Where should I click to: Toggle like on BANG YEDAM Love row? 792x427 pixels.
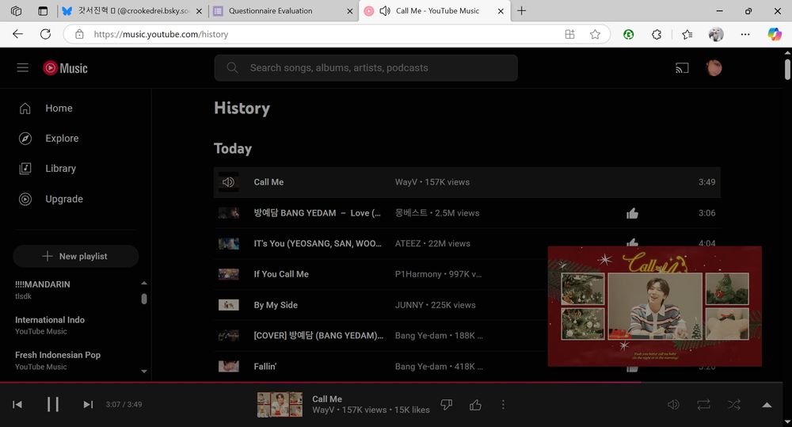click(632, 213)
